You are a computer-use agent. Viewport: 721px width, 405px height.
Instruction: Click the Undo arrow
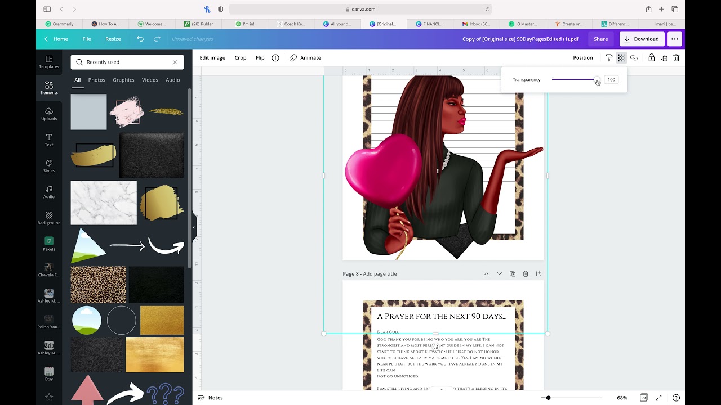(140, 39)
